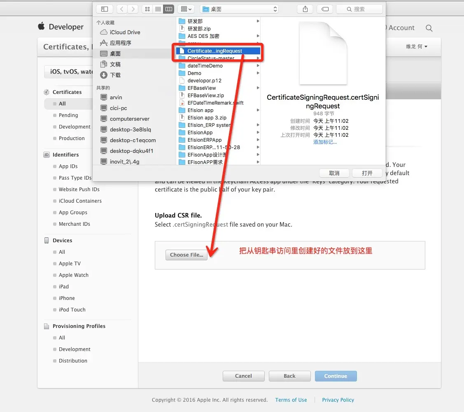Switch file dialog to icon view

pyautogui.click(x=147, y=9)
